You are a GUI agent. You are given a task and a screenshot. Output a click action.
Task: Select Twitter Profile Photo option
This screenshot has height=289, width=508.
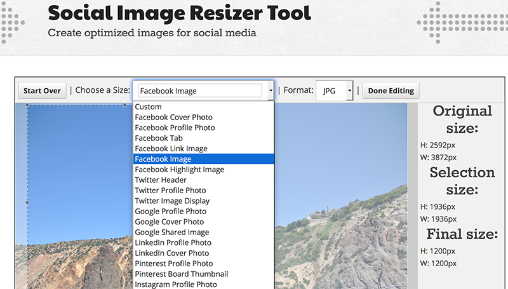pos(203,190)
